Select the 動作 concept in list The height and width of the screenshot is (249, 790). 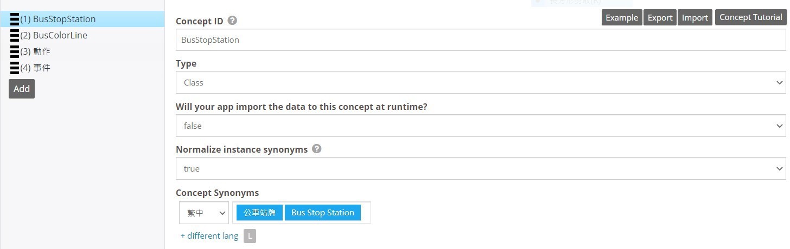click(x=35, y=51)
